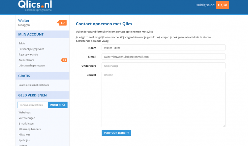Open Klikken op banners
The image size is (248, 146).
point(30,129)
